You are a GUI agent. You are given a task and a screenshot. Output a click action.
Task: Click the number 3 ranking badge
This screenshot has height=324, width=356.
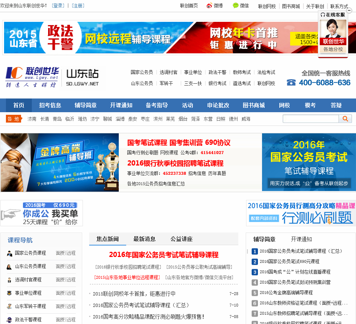[x=255, y=272]
